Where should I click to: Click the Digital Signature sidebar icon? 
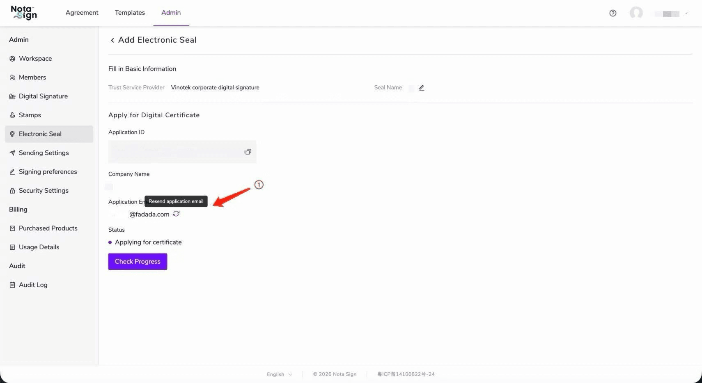pos(12,96)
